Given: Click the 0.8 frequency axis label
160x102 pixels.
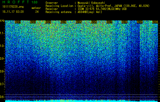Looking at the screenshot, I should tap(2, 71).
